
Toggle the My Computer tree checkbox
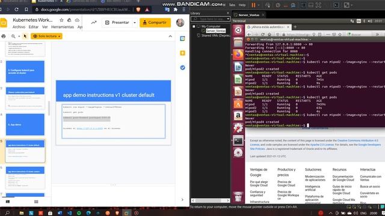(194, 26)
